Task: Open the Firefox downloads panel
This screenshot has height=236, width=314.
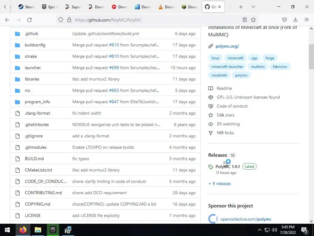Action: [x=295, y=20]
